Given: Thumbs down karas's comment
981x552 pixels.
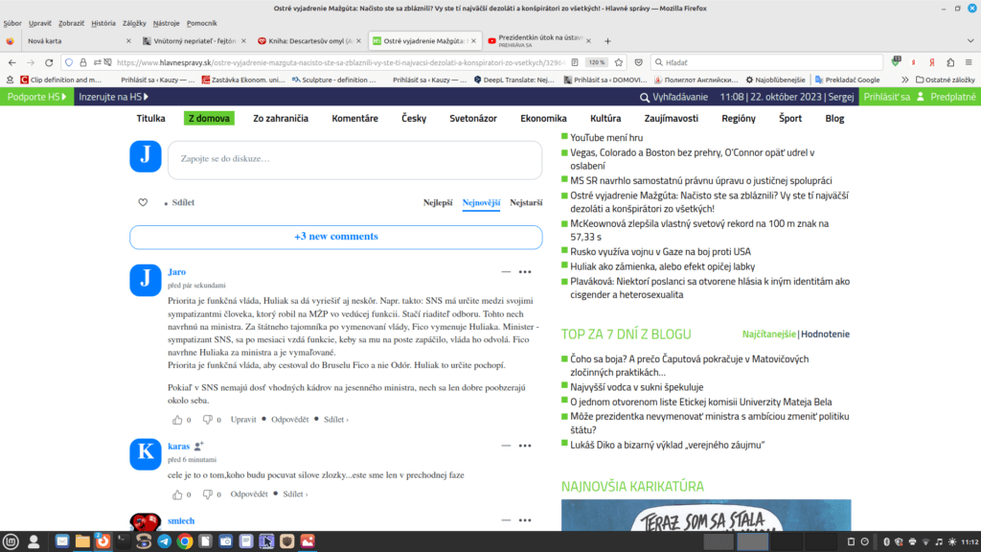Looking at the screenshot, I should tap(207, 494).
